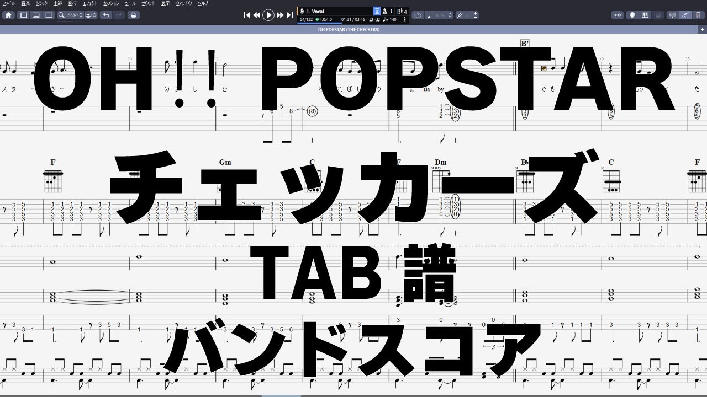Jump to the last bar

[x=290, y=15]
